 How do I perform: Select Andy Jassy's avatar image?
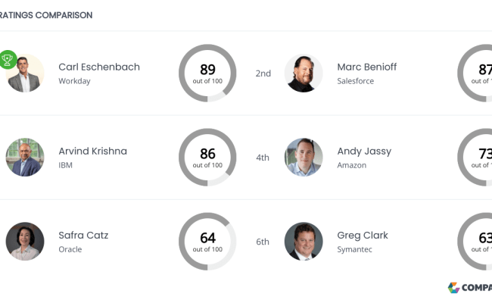(x=304, y=158)
